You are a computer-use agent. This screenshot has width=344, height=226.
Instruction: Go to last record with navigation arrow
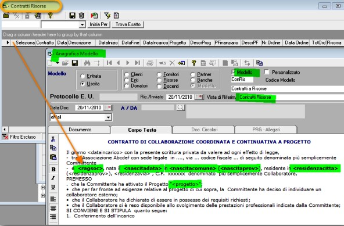tap(137, 63)
